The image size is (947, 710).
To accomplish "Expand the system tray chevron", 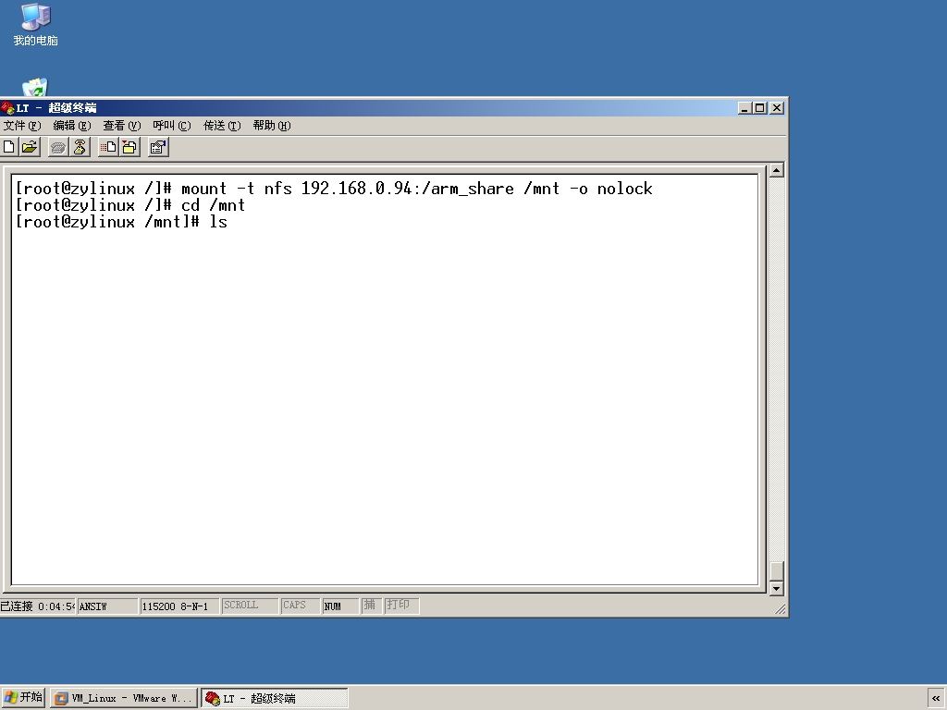I will 936,698.
